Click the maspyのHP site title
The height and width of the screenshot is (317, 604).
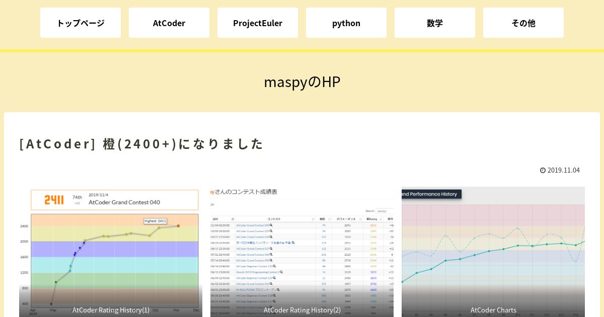(x=302, y=82)
